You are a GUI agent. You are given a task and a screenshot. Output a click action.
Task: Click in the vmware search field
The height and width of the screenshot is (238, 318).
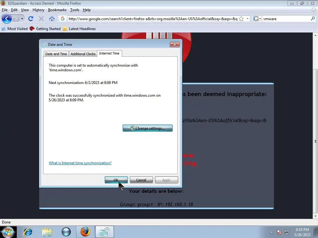[x=286, y=19]
